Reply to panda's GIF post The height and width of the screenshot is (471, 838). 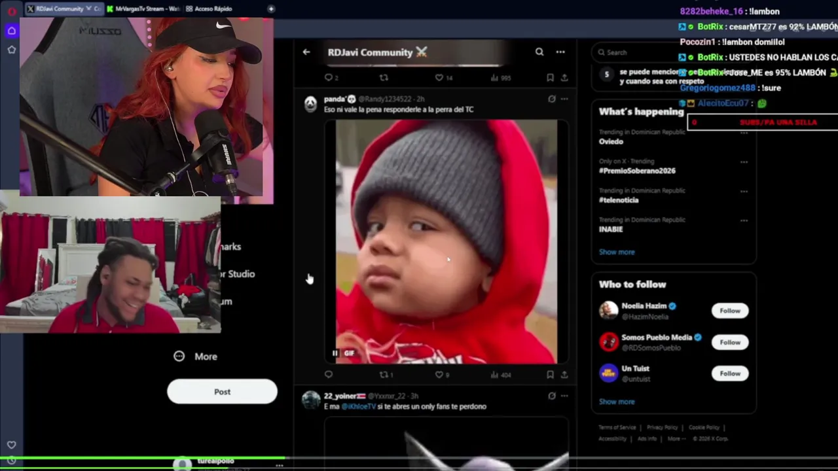click(x=329, y=375)
